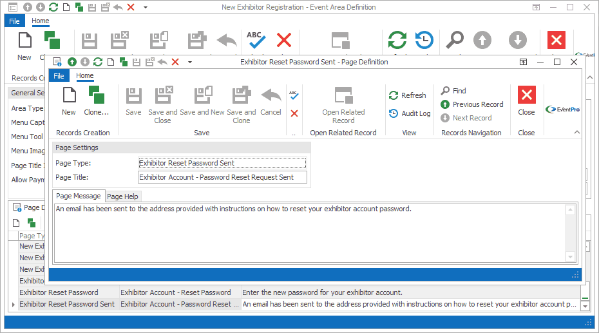Refresh the Page Definition view
This screenshot has height=333, width=599.
[407, 95]
